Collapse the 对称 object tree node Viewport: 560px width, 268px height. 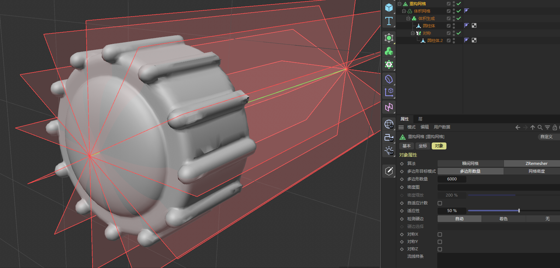click(x=413, y=33)
